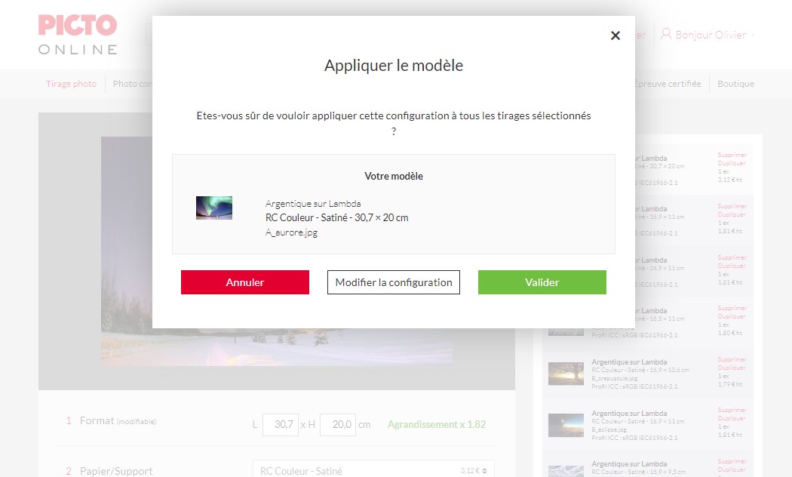The image size is (792, 477).
Task: Switch to the Tirage photo tab
Action: (x=71, y=83)
